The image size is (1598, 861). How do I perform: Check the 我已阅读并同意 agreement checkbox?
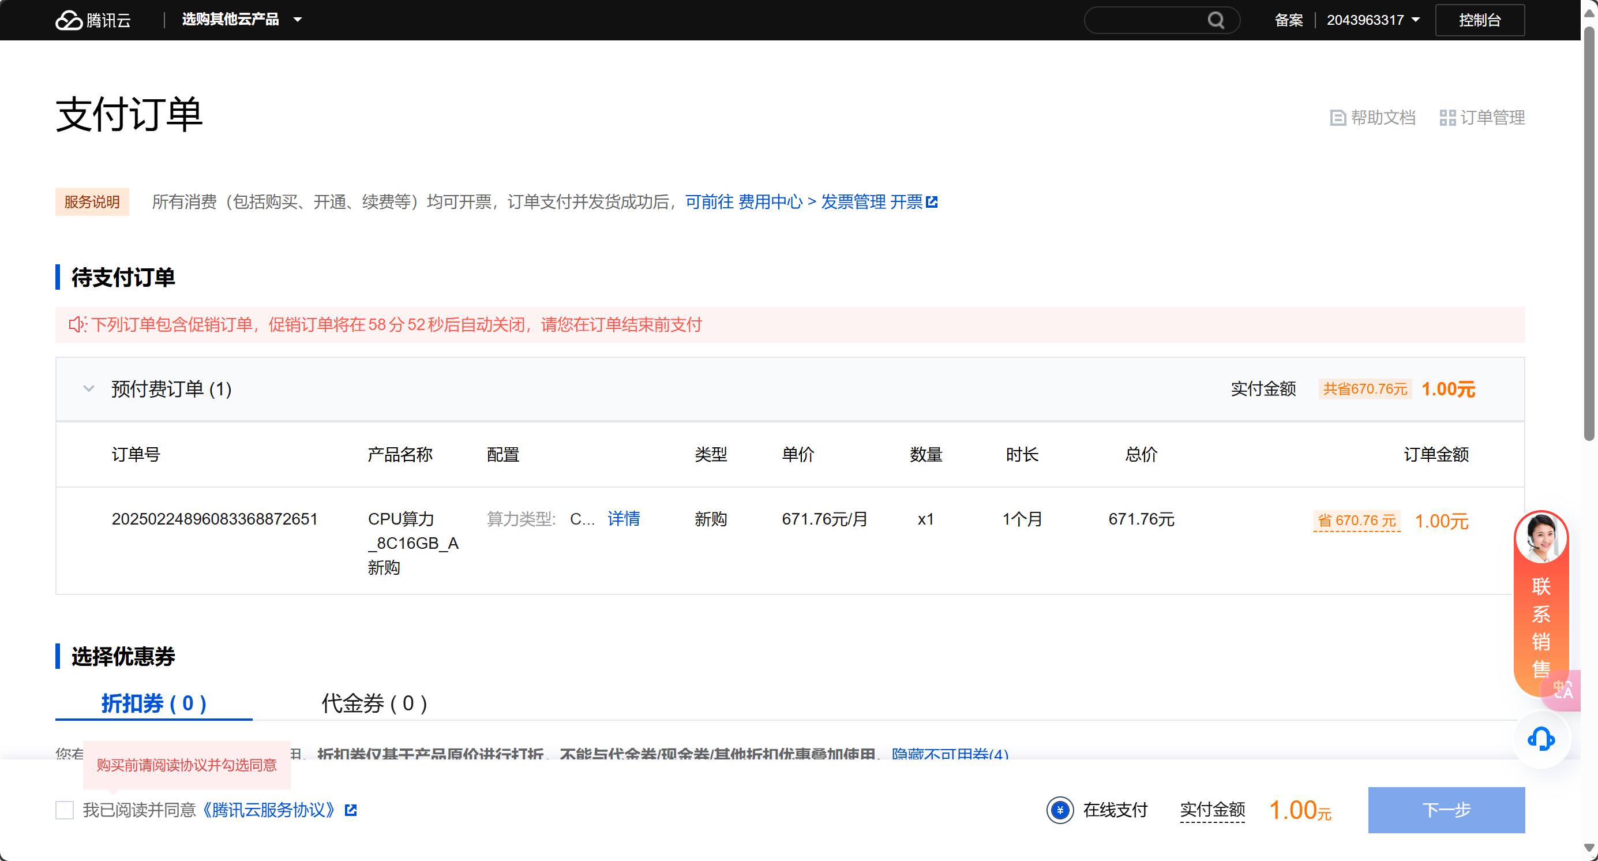(65, 810)
